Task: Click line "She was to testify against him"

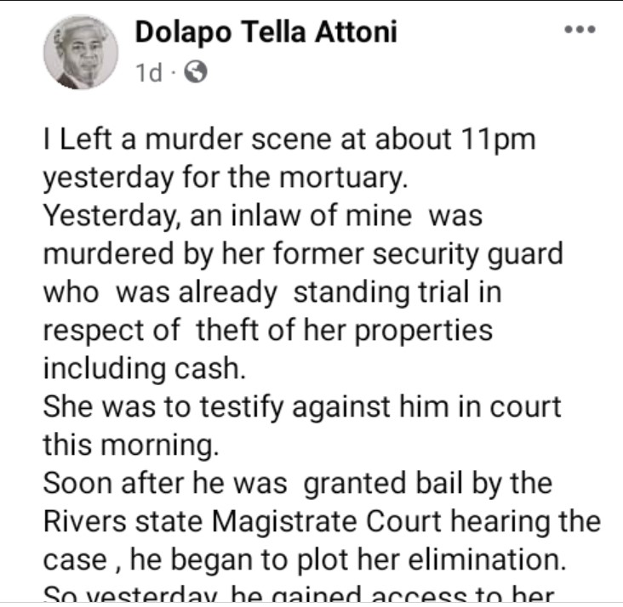Action: click(302, 406)
